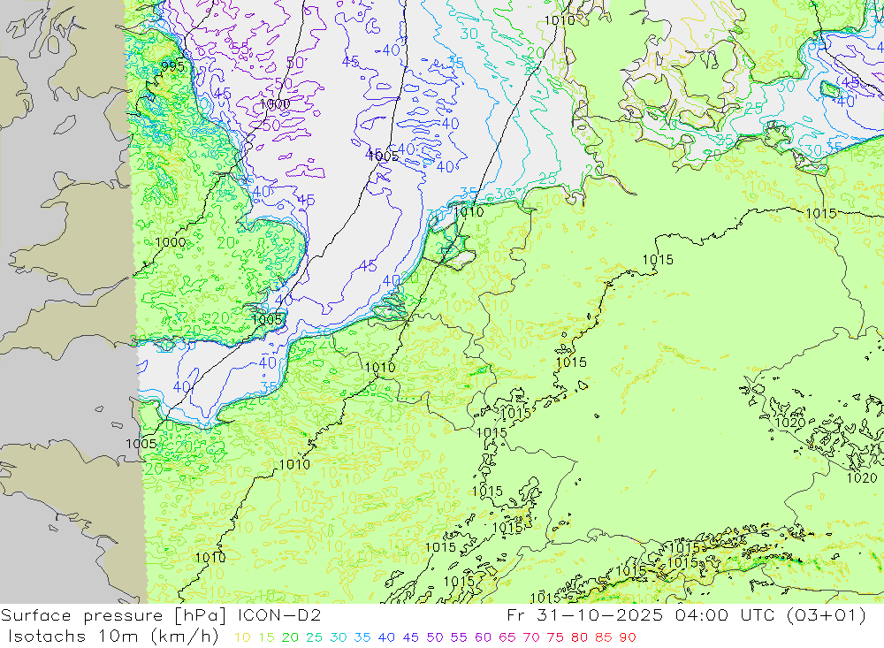The width and height of the screenshot is (884, 648).
Task: Click the blue '40' value in bottom legend
Action: tap(387, 637)
